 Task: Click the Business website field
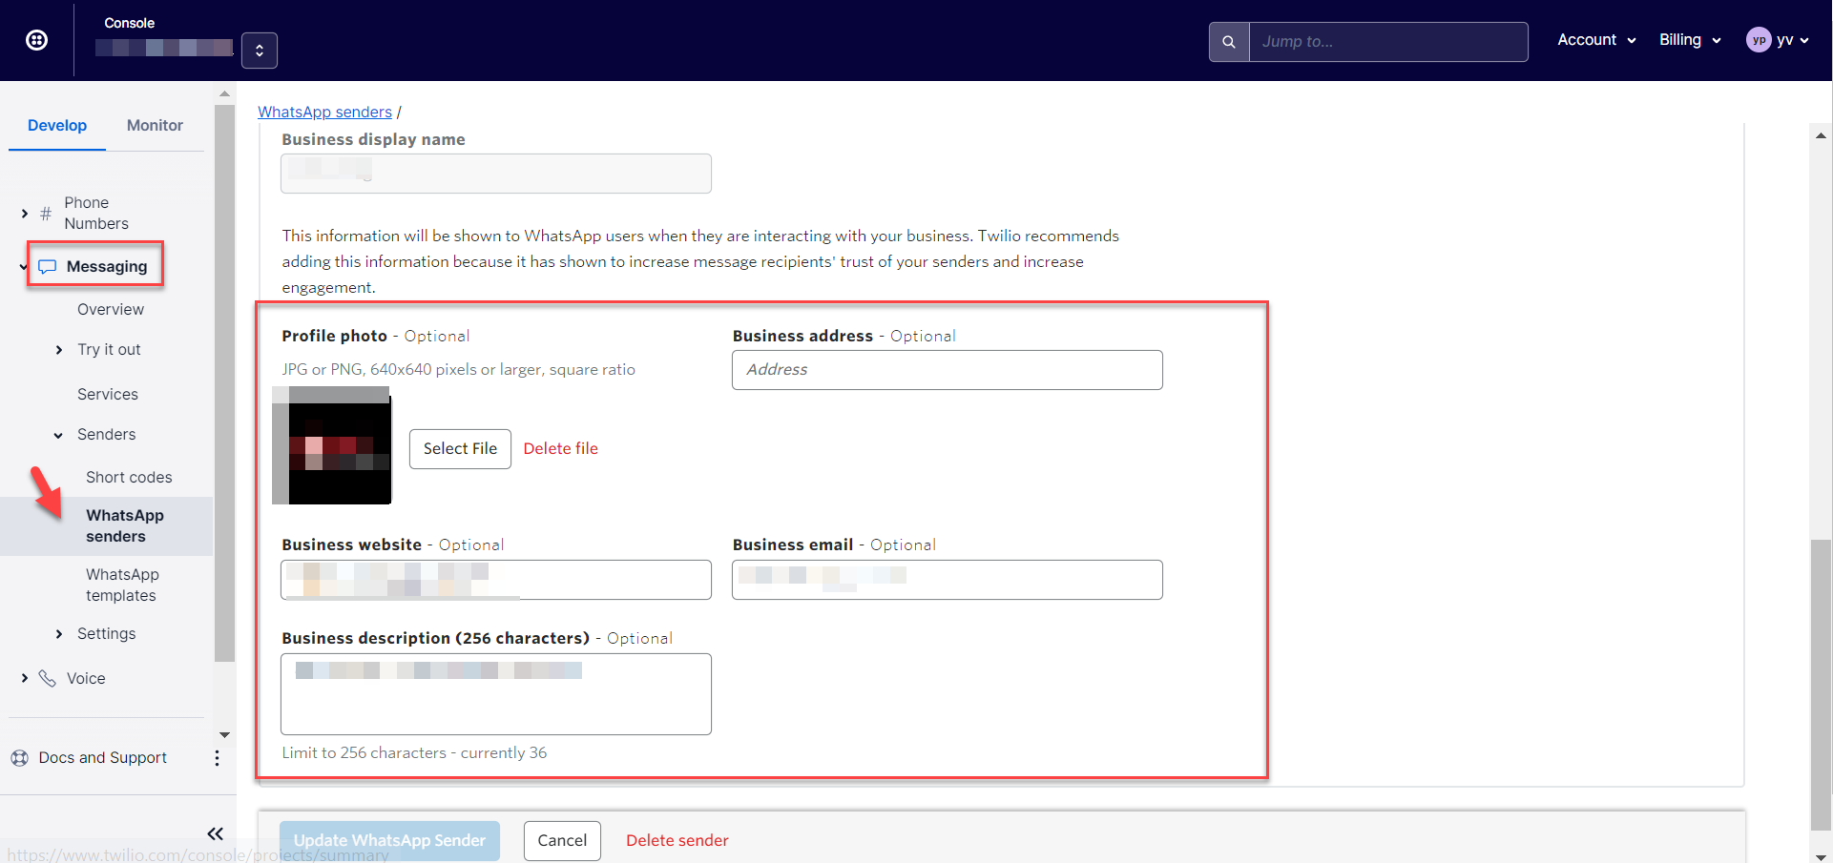pyautogui.click(x=496, y=580)
